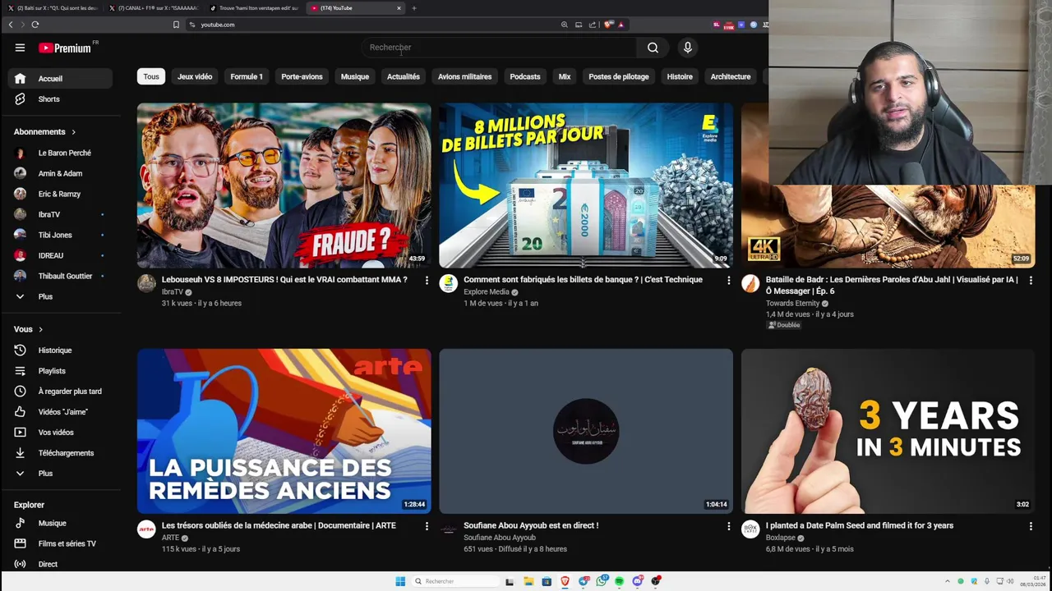The image size is (1052, 591).
Task: Open Playlists in the sidebar
Action: pos(60,371)
